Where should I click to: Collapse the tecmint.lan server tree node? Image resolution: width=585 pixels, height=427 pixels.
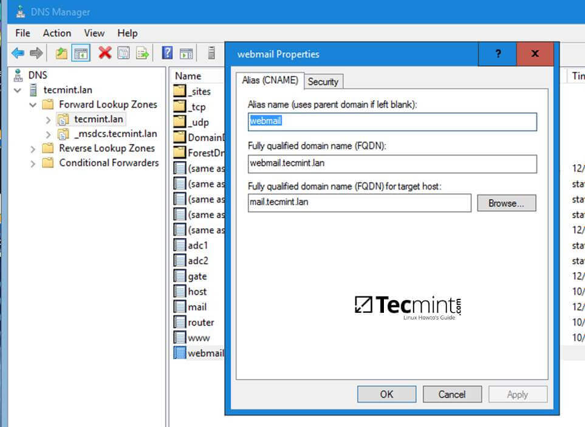[17, 89]
